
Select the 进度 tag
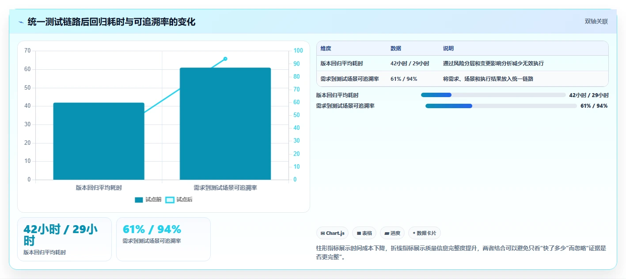392,233
